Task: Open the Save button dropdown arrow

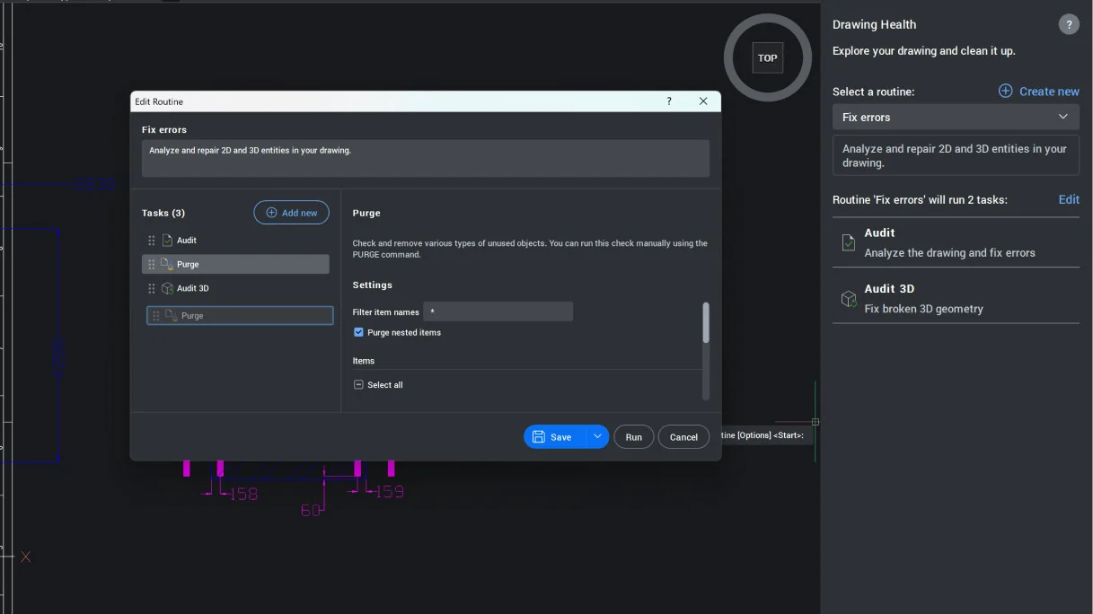Action: (597, 436)
